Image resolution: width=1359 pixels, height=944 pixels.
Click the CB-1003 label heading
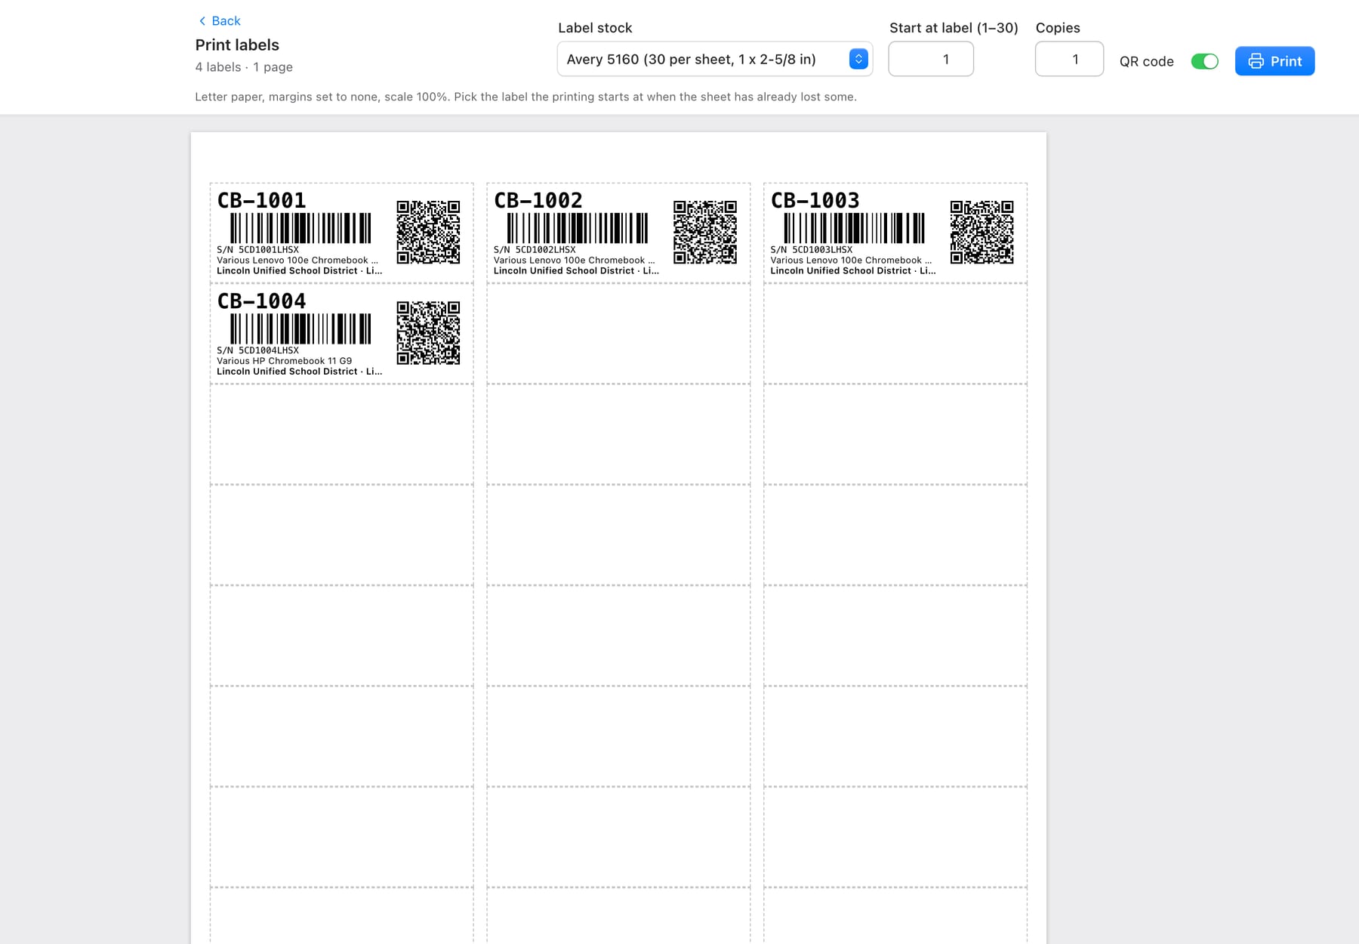click(815, 200)
